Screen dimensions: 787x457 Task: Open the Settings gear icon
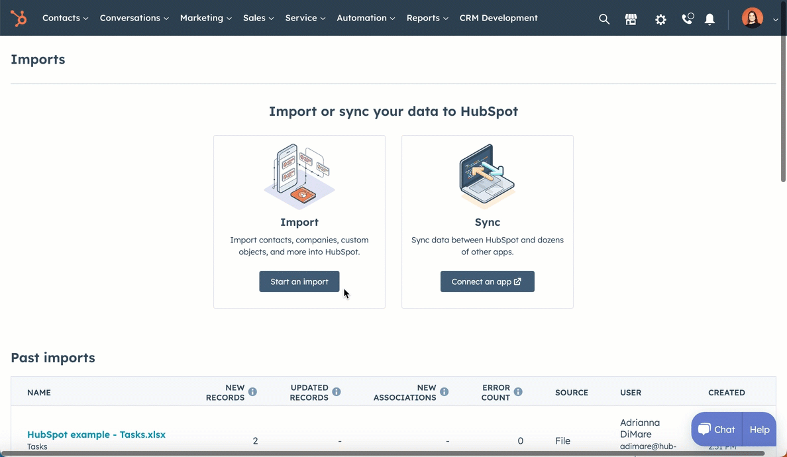[660, 19]
